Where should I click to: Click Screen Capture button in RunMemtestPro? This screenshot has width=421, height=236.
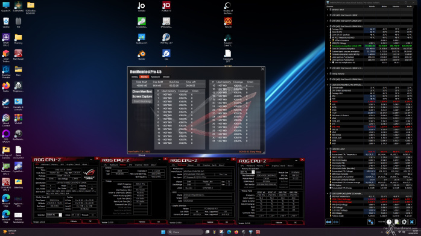coord(142,96)
